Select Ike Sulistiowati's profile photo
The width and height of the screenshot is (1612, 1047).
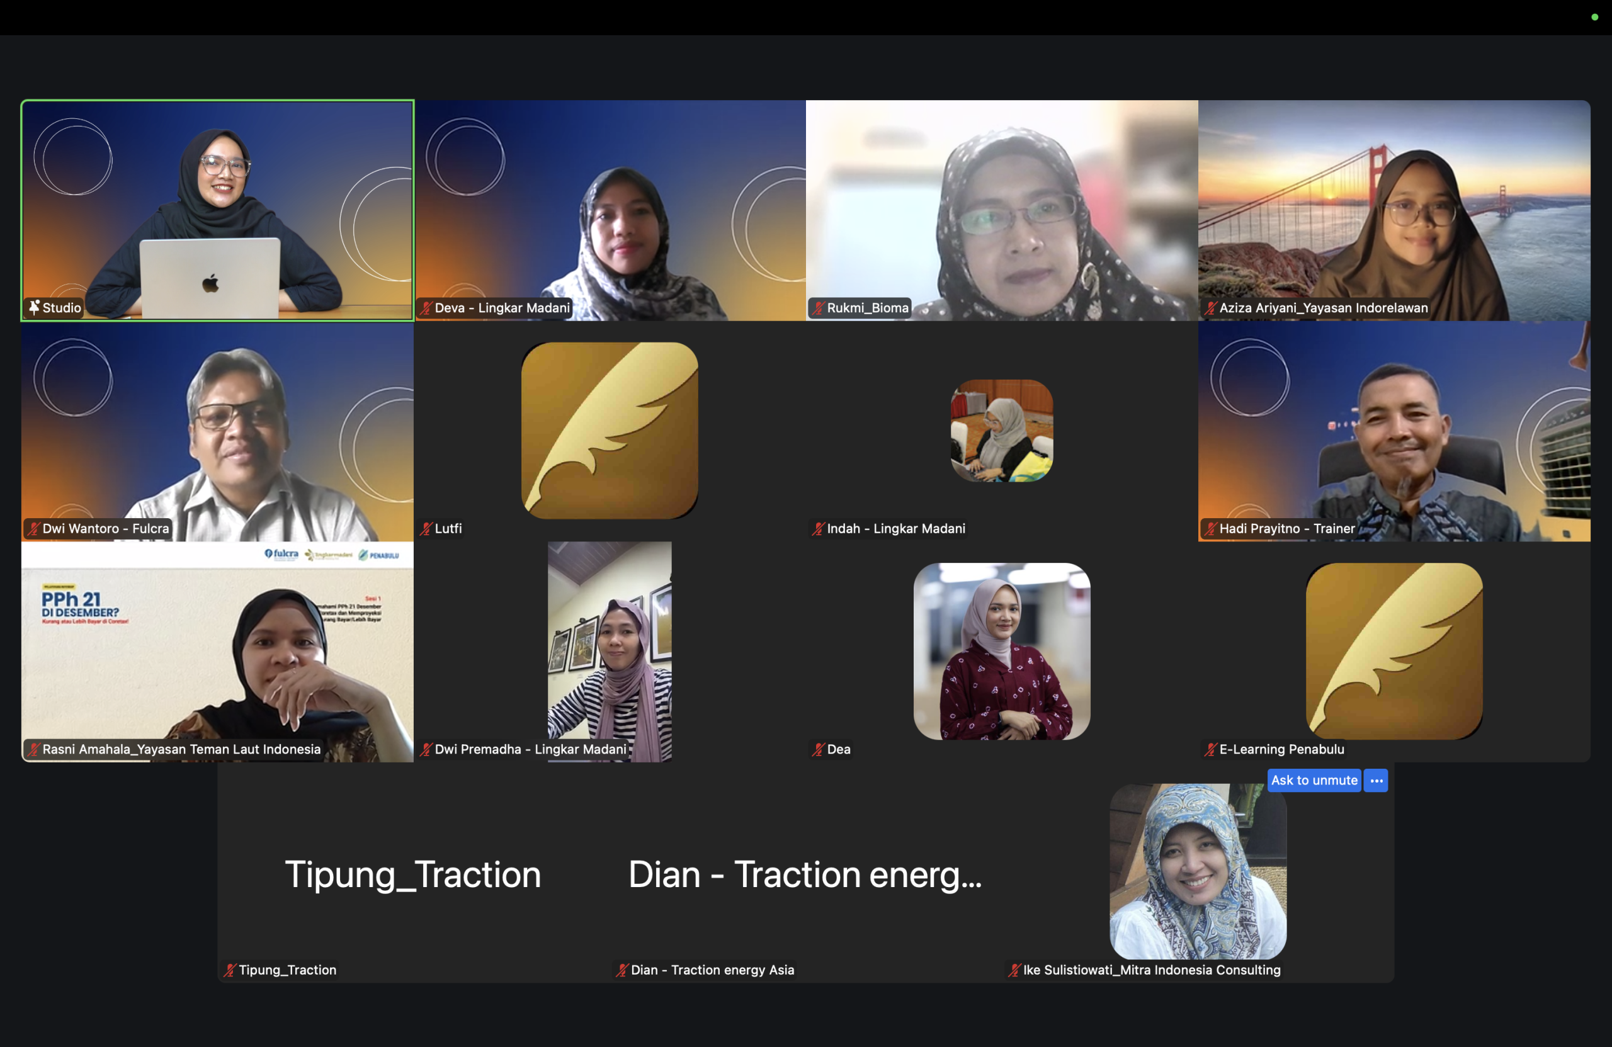tap(1198, 871)
